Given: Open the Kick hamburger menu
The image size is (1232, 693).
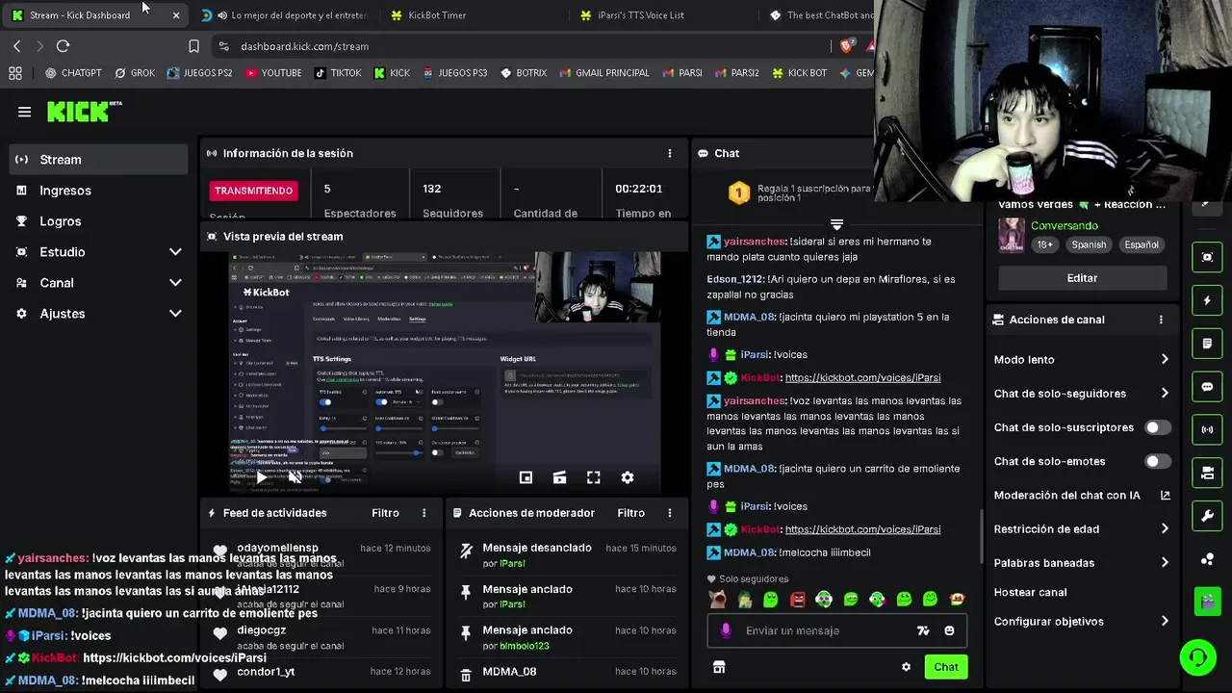Looking at the screenshot, I should [24, 112].
